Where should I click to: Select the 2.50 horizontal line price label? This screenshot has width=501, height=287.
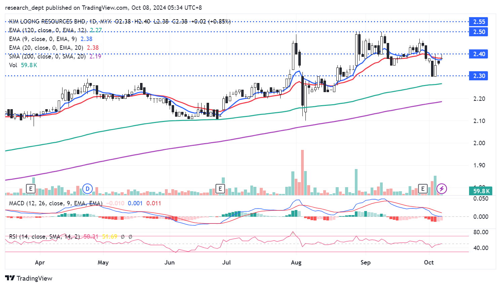pos(479,32)
